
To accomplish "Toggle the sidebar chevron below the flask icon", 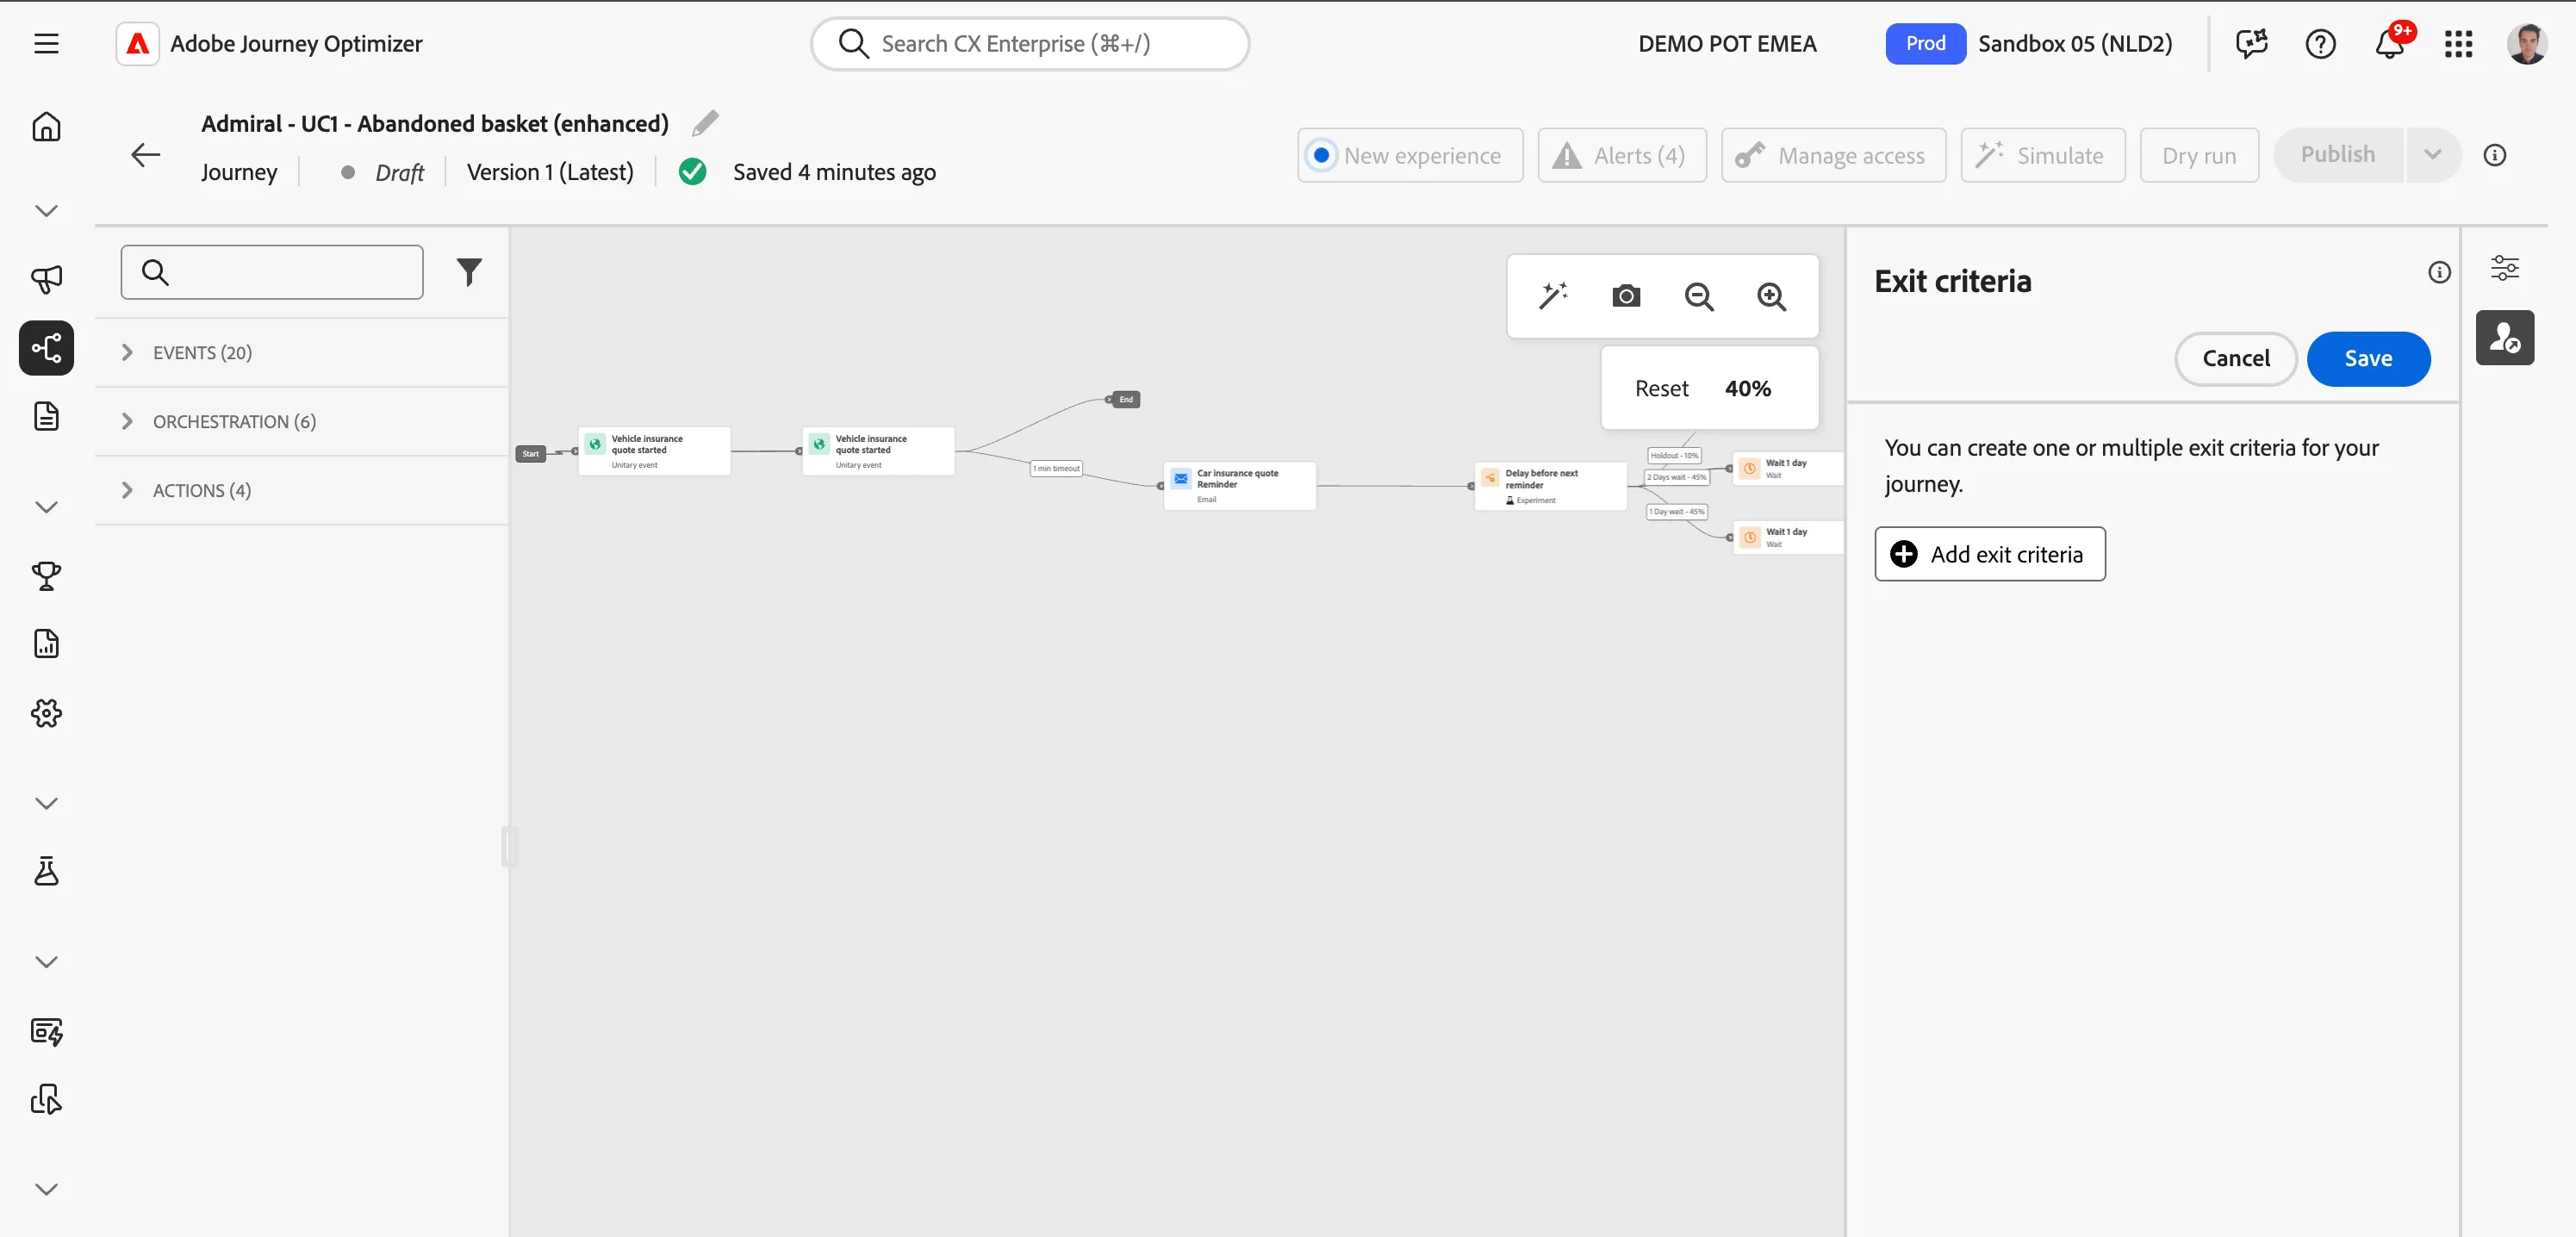I will 46,961.
